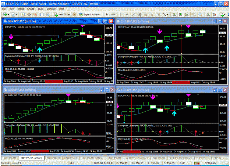
Task: Open the Help menu
Action: coord(61,9)
